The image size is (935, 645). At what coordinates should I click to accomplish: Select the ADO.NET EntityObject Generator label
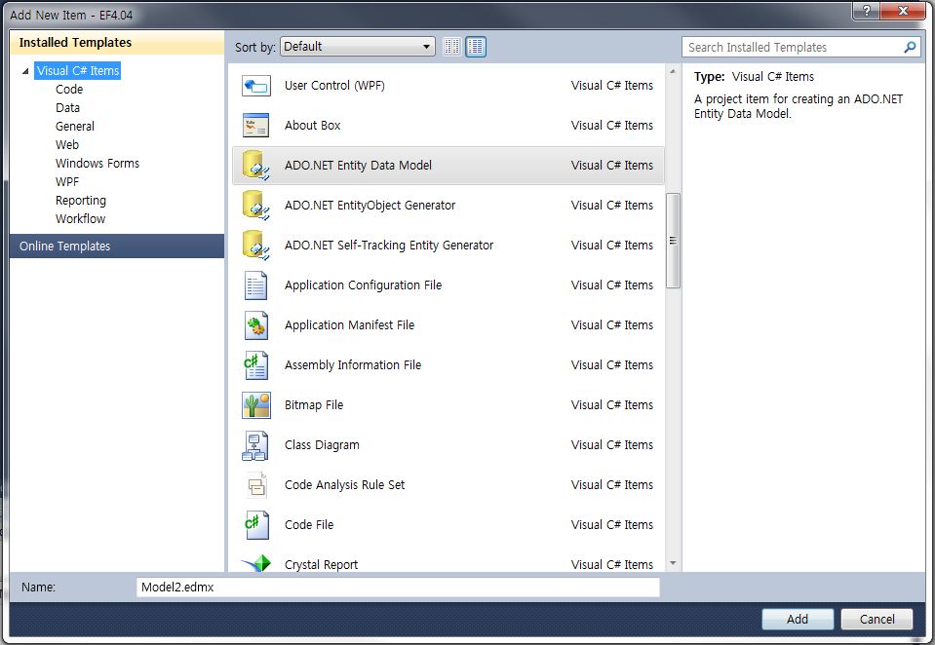pos(370,206)
